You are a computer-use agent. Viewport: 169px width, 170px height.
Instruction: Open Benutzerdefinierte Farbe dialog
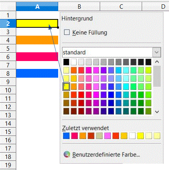click(106, 155)
